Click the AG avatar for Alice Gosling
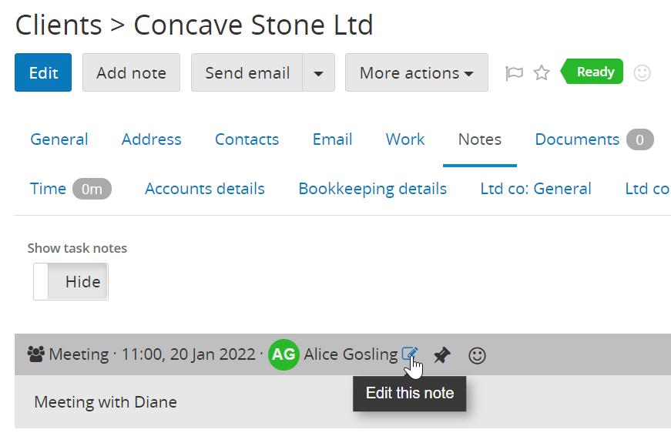671x443 pixels. click(283, 354)
